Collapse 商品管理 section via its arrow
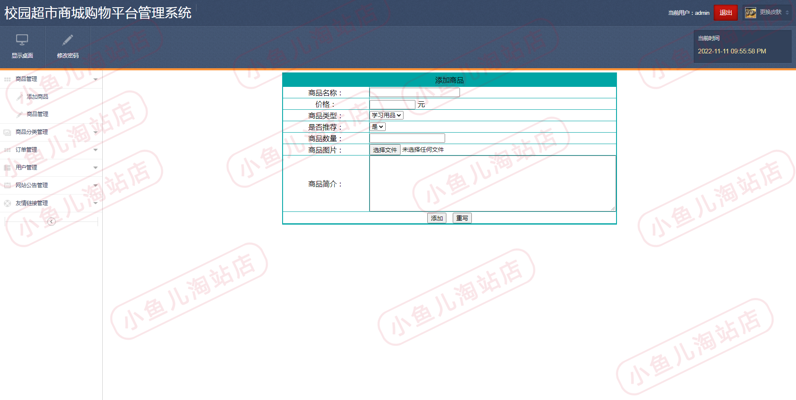Viewport: 796px width, 400px height. point(95,79)
